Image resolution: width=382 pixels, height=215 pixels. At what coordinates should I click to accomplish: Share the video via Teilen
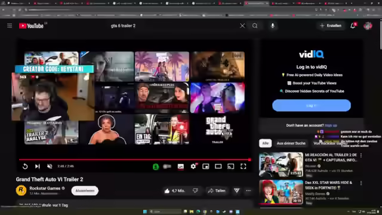(217, 191)
